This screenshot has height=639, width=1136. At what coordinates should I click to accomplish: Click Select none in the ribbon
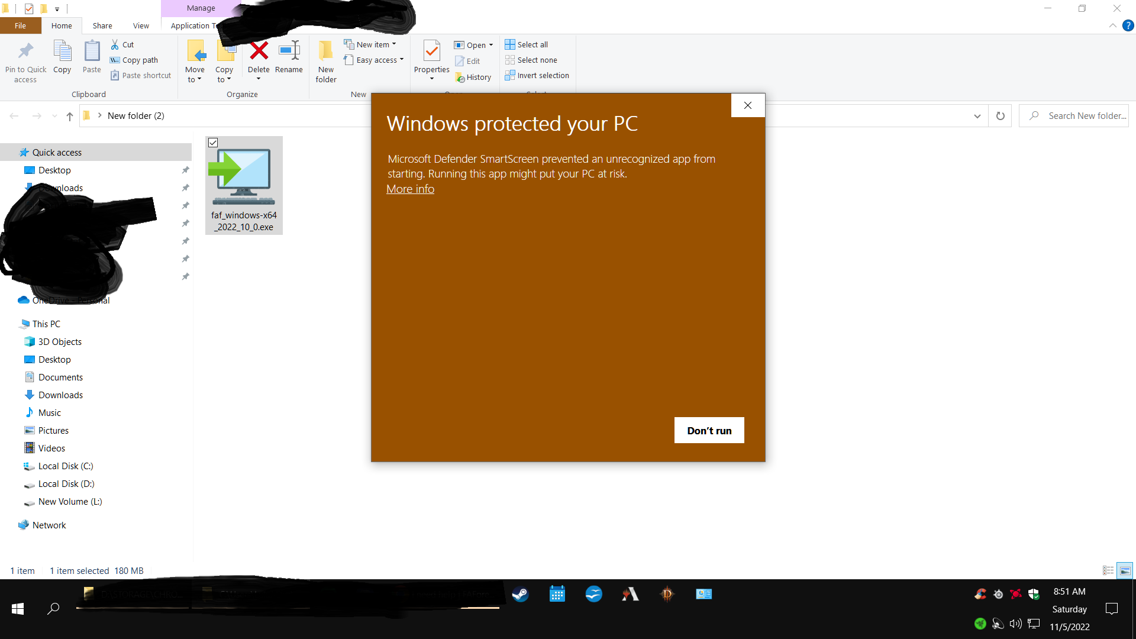[531, 60]
